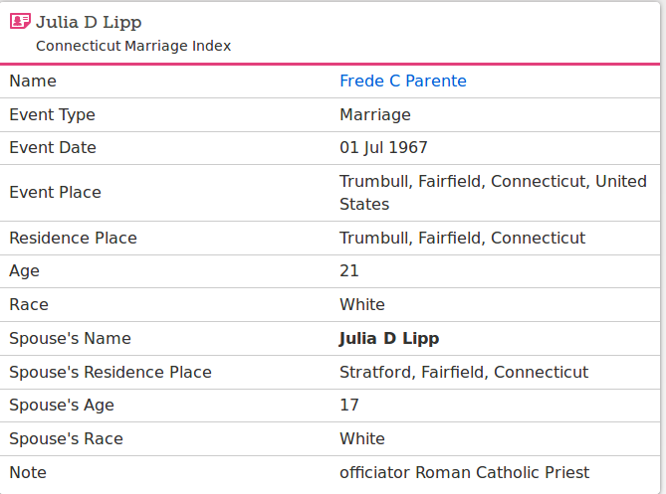Screen dimensions: 666x494
Task: Select the Event Place Trumbull value
Action: (493, 193)
